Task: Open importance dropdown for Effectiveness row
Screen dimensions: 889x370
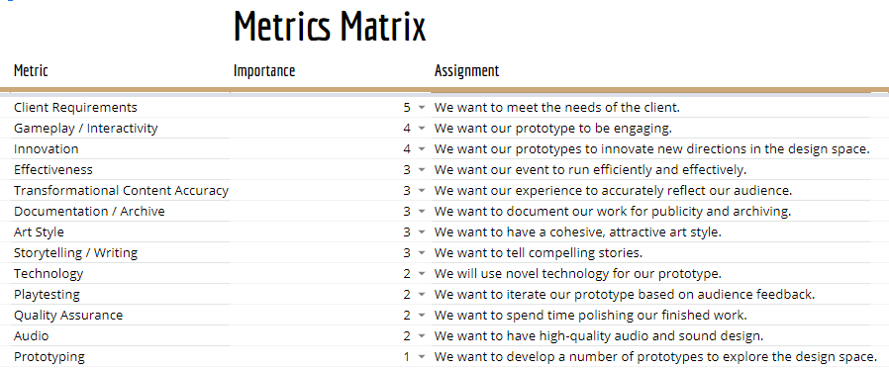Action: point(422,170)
